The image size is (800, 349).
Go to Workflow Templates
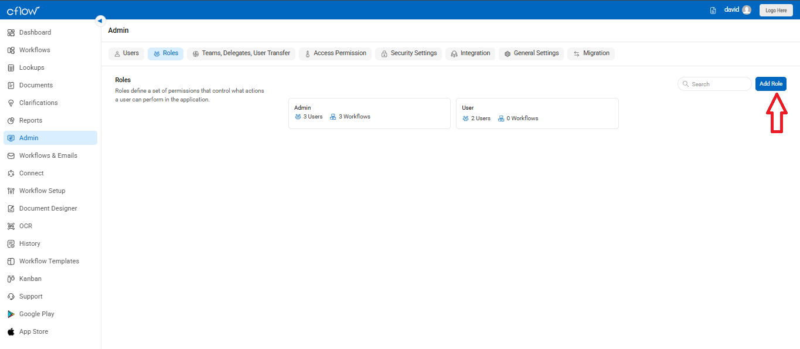click(50, 261)
